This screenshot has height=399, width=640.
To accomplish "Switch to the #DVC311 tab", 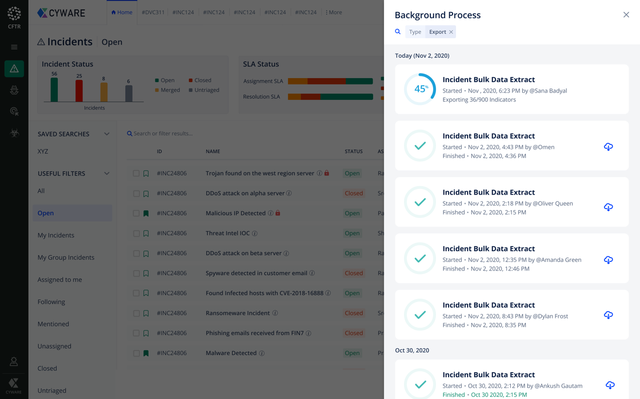I will click(153, 12).
